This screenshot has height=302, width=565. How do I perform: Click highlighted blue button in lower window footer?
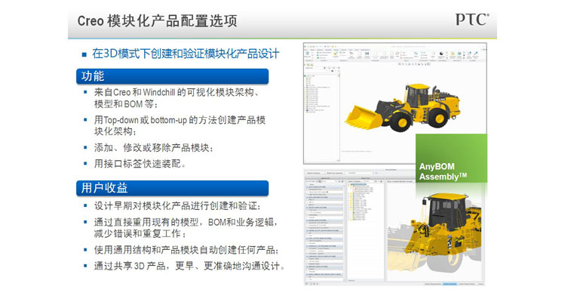(x=450, y=284)
